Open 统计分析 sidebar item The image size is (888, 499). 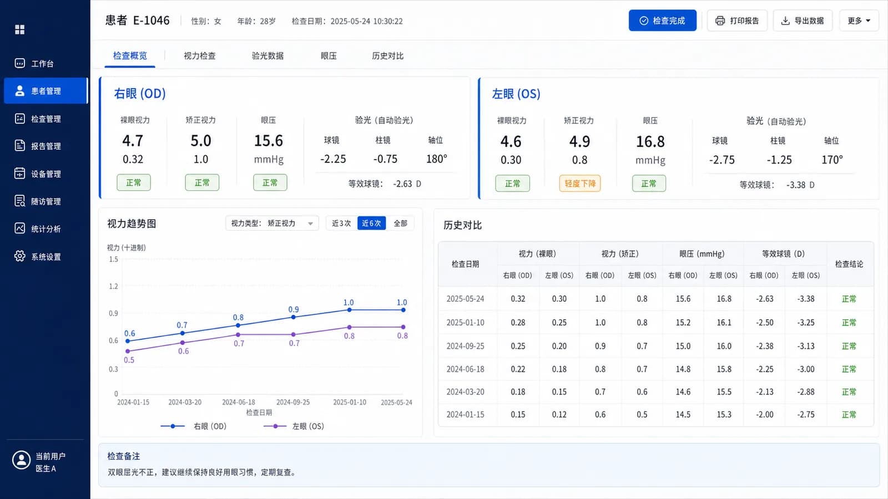pyautogui.click(x=44, y=228)
